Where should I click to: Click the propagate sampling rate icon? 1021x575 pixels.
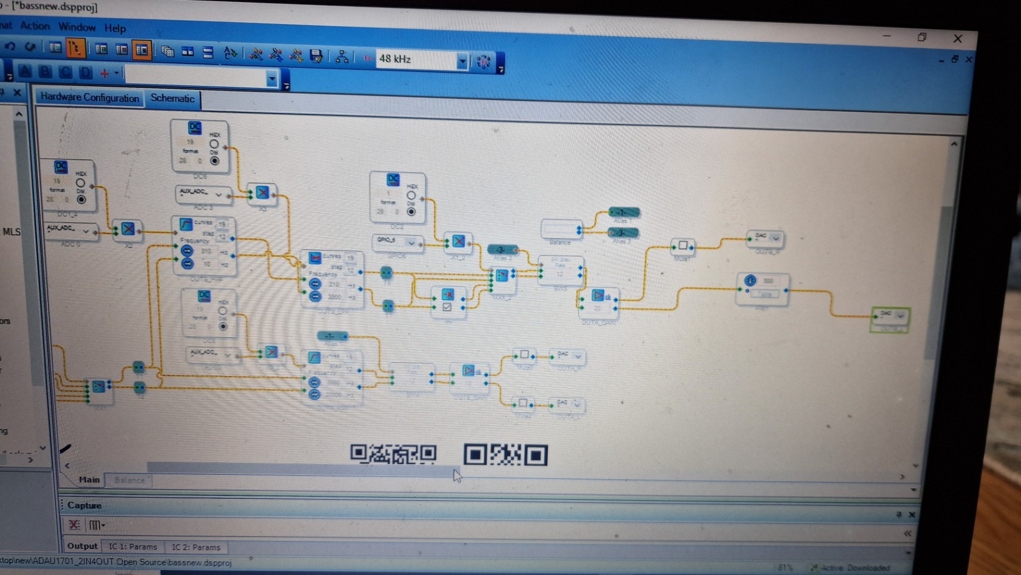click(x=483, y=62)
